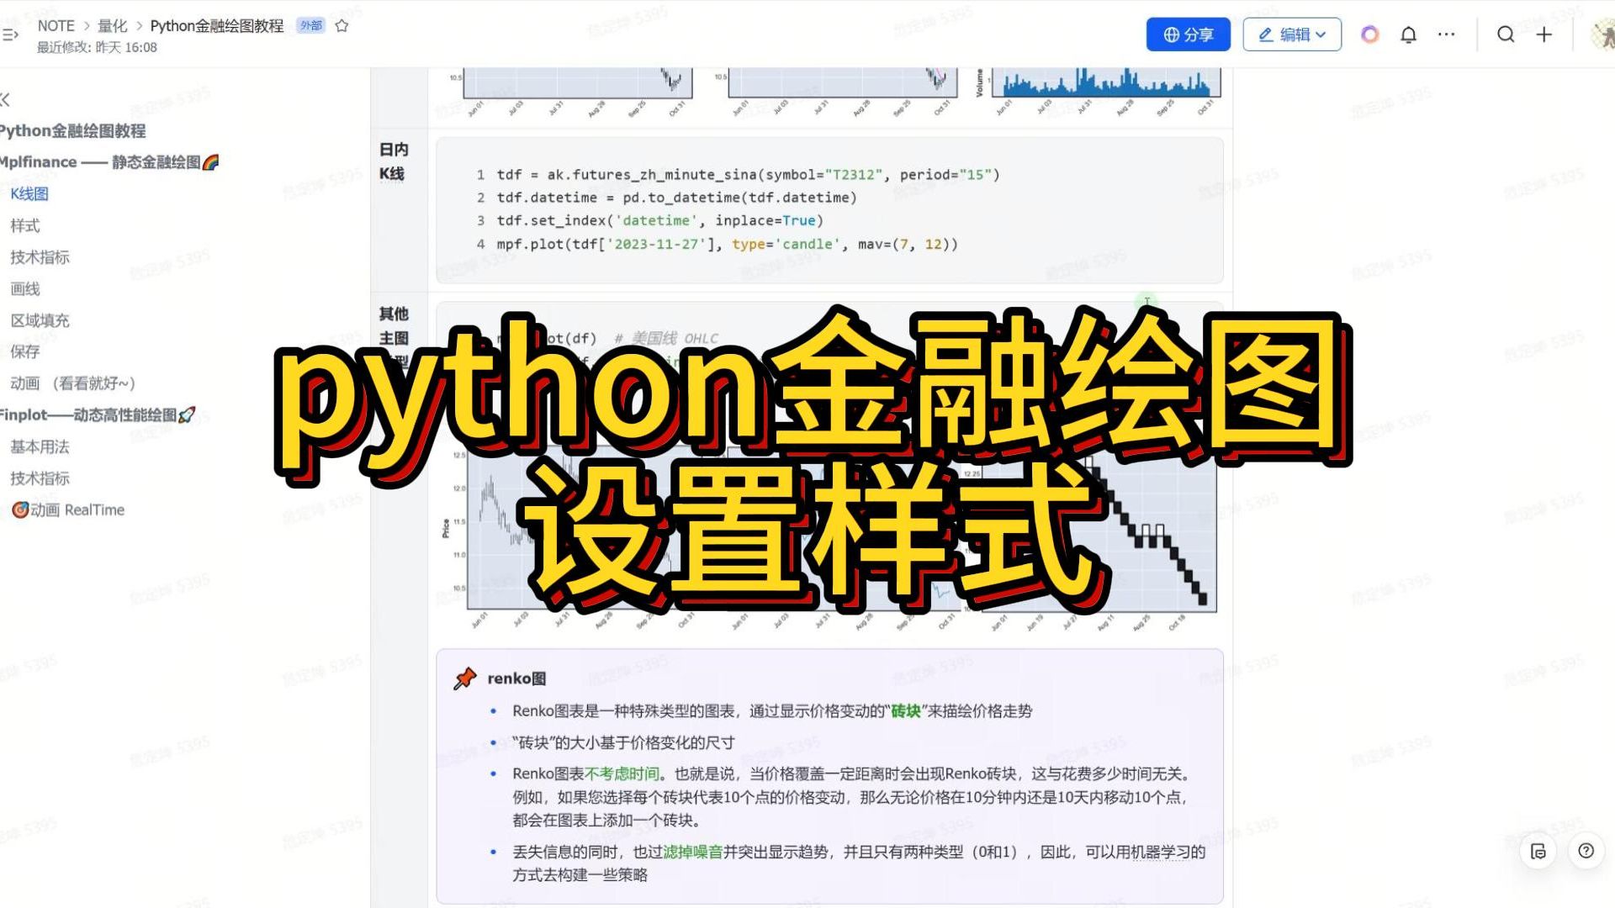Click the add new page icon

tap(1545, 34)
